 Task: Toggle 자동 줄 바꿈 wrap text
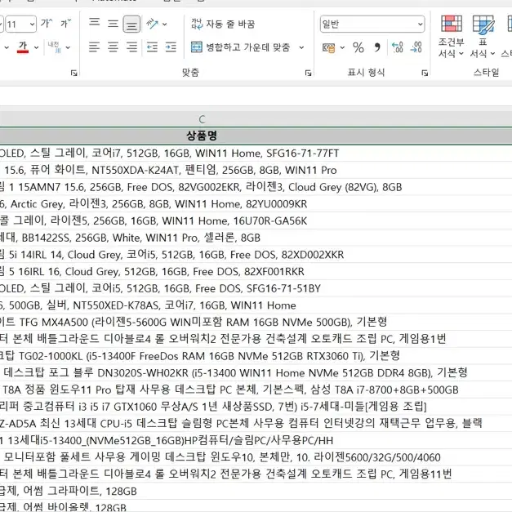(x=223, y=24)
